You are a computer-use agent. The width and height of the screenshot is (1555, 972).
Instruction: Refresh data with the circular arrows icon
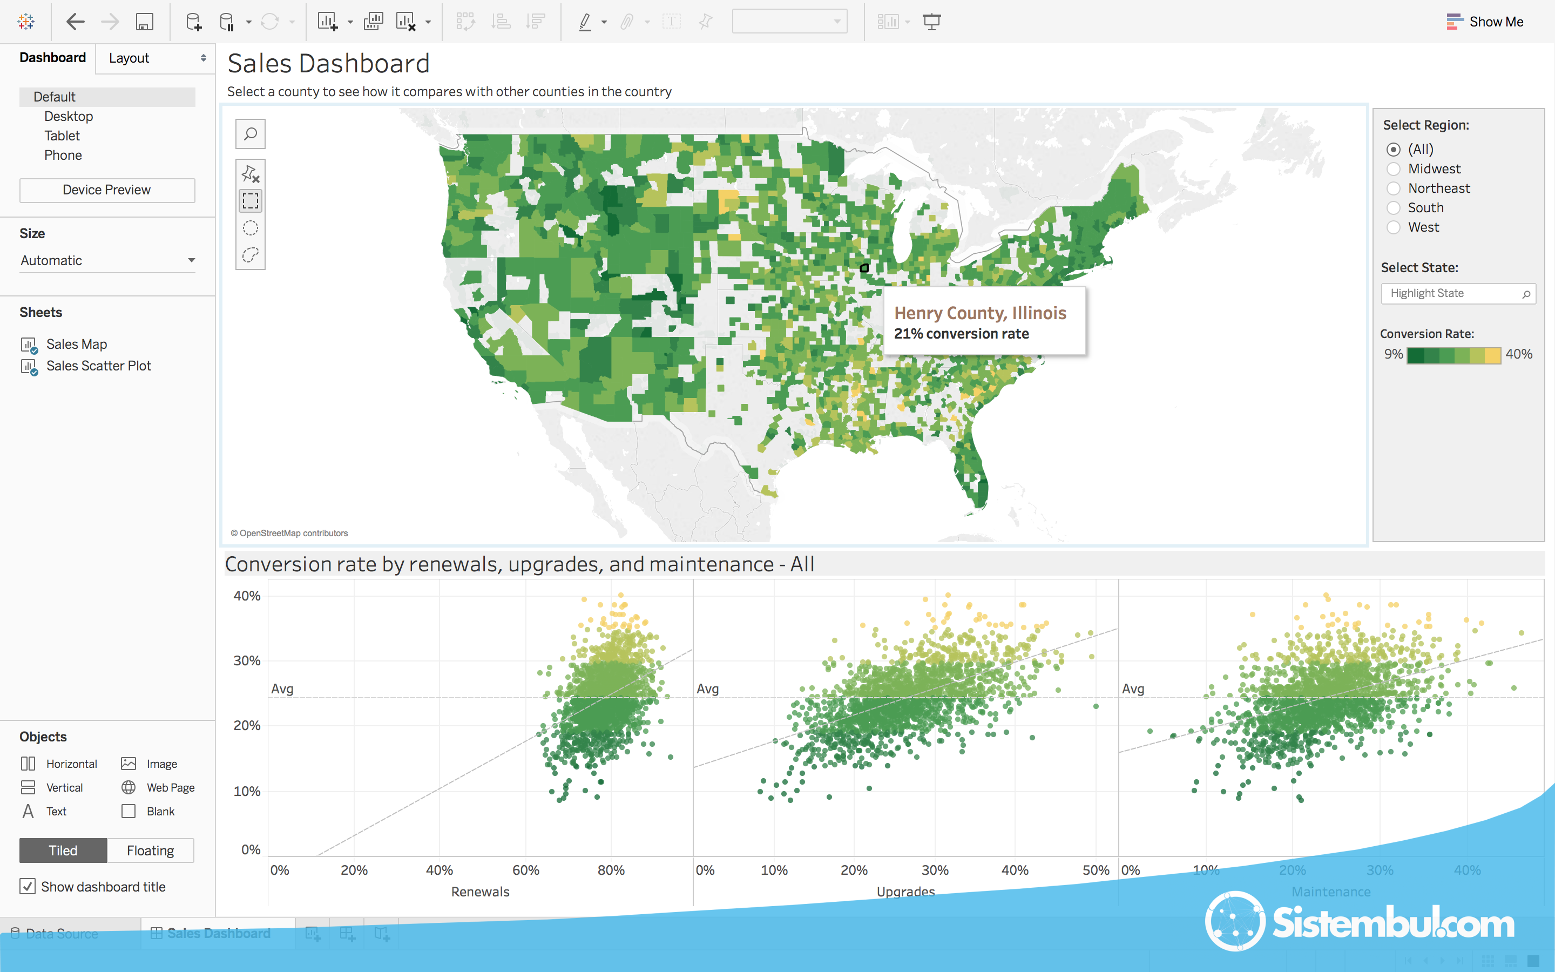pyautogui.click(x=269, y=22)
